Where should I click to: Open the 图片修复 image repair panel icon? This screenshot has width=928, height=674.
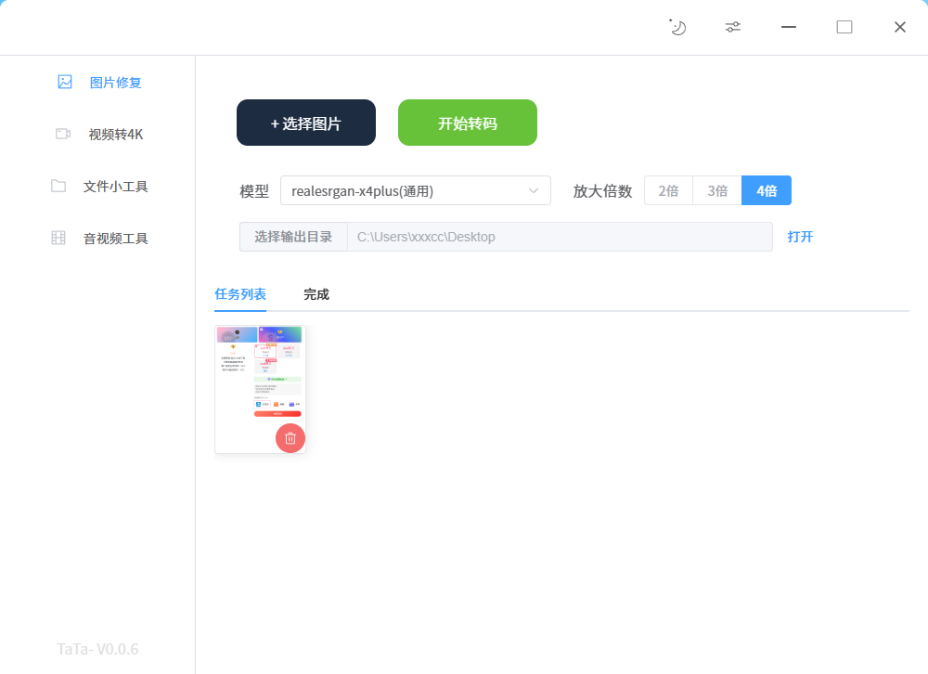tap(63, 82)
